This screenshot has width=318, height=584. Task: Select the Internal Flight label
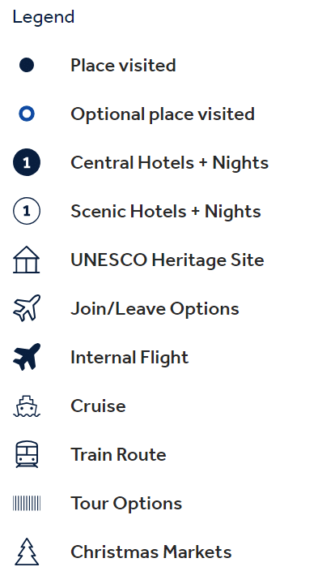pos(129,358)
